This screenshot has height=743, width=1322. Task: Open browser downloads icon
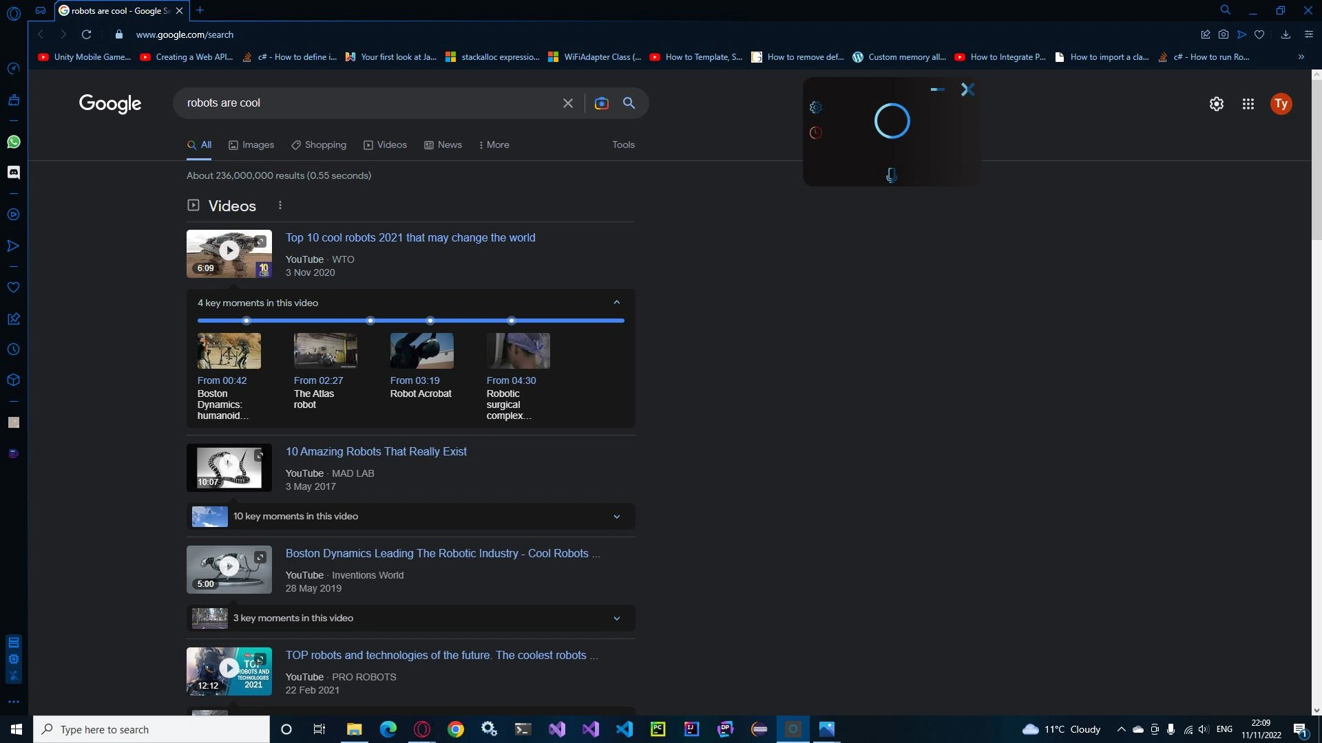(1286, 34)
